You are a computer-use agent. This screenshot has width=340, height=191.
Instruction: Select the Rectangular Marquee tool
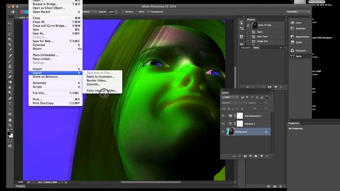point(10,29)
